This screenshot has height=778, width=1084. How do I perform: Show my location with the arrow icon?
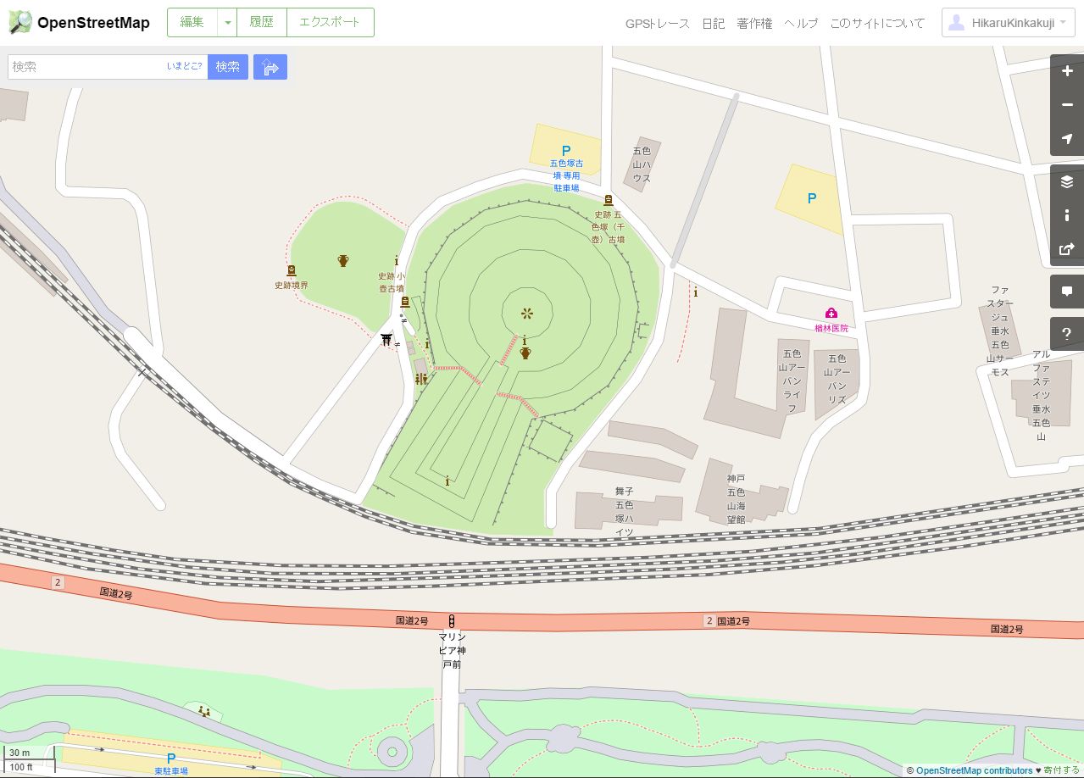click(1067, 139)
